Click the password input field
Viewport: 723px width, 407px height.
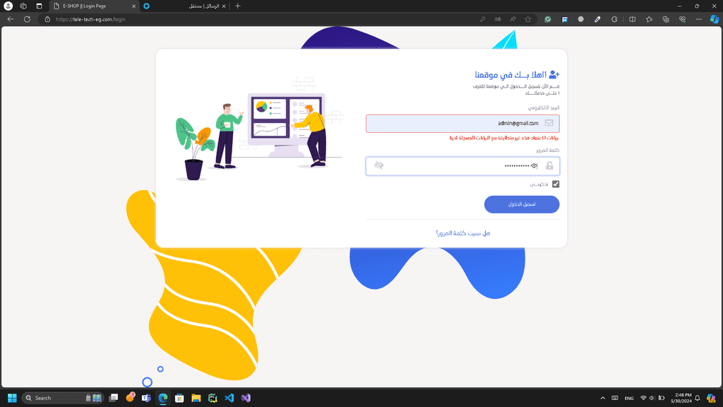462,166
